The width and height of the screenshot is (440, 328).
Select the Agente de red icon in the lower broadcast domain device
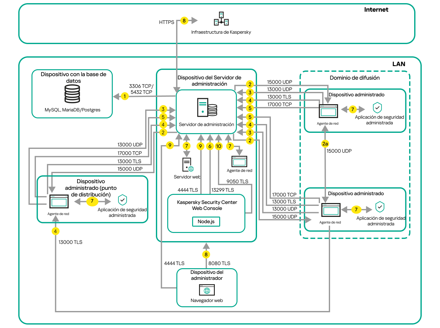click(x=331, y=210)
